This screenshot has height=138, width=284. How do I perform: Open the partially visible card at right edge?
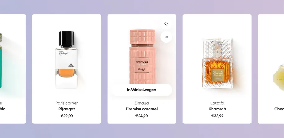coord(271,69)
